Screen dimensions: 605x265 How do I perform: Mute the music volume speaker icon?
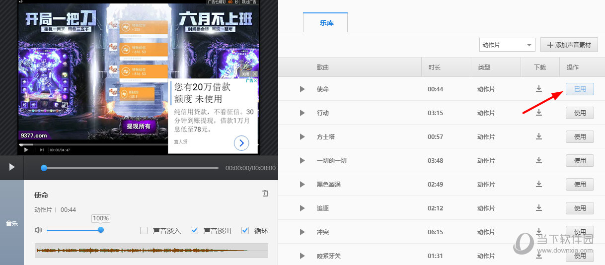tap(38, 230)
